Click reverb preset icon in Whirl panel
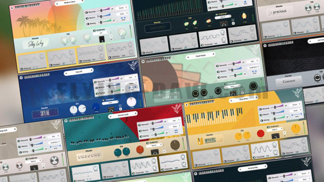The width and height of the screenshot is (324, 182). point(286,106)
